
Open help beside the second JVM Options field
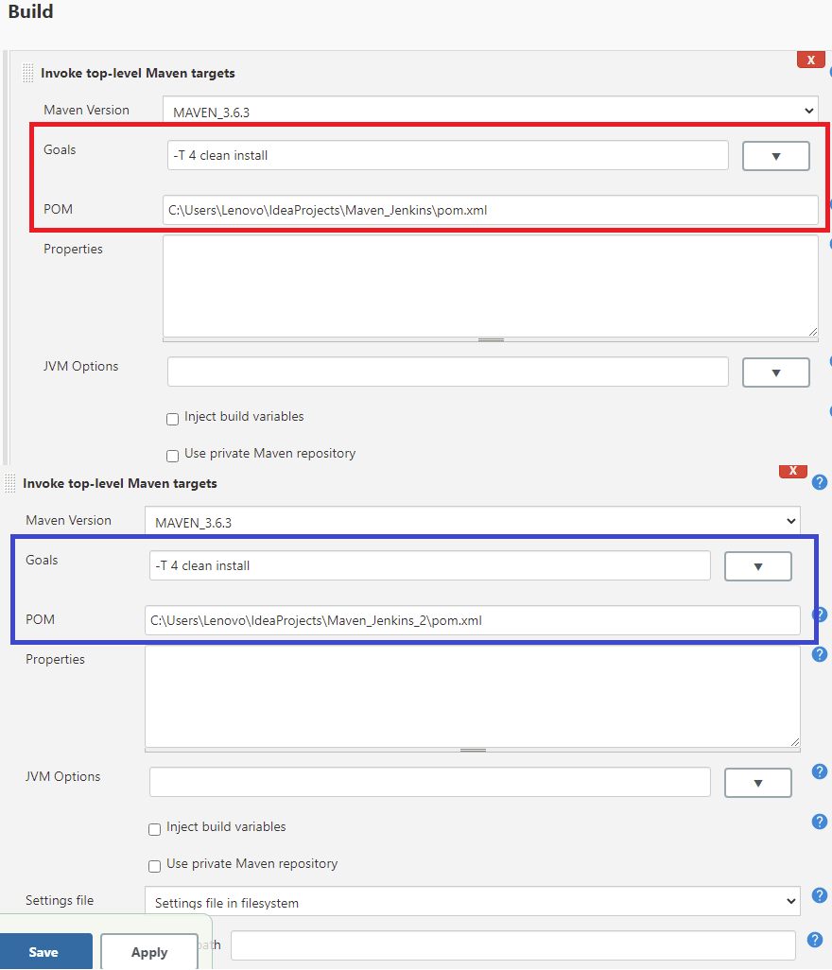819,771
